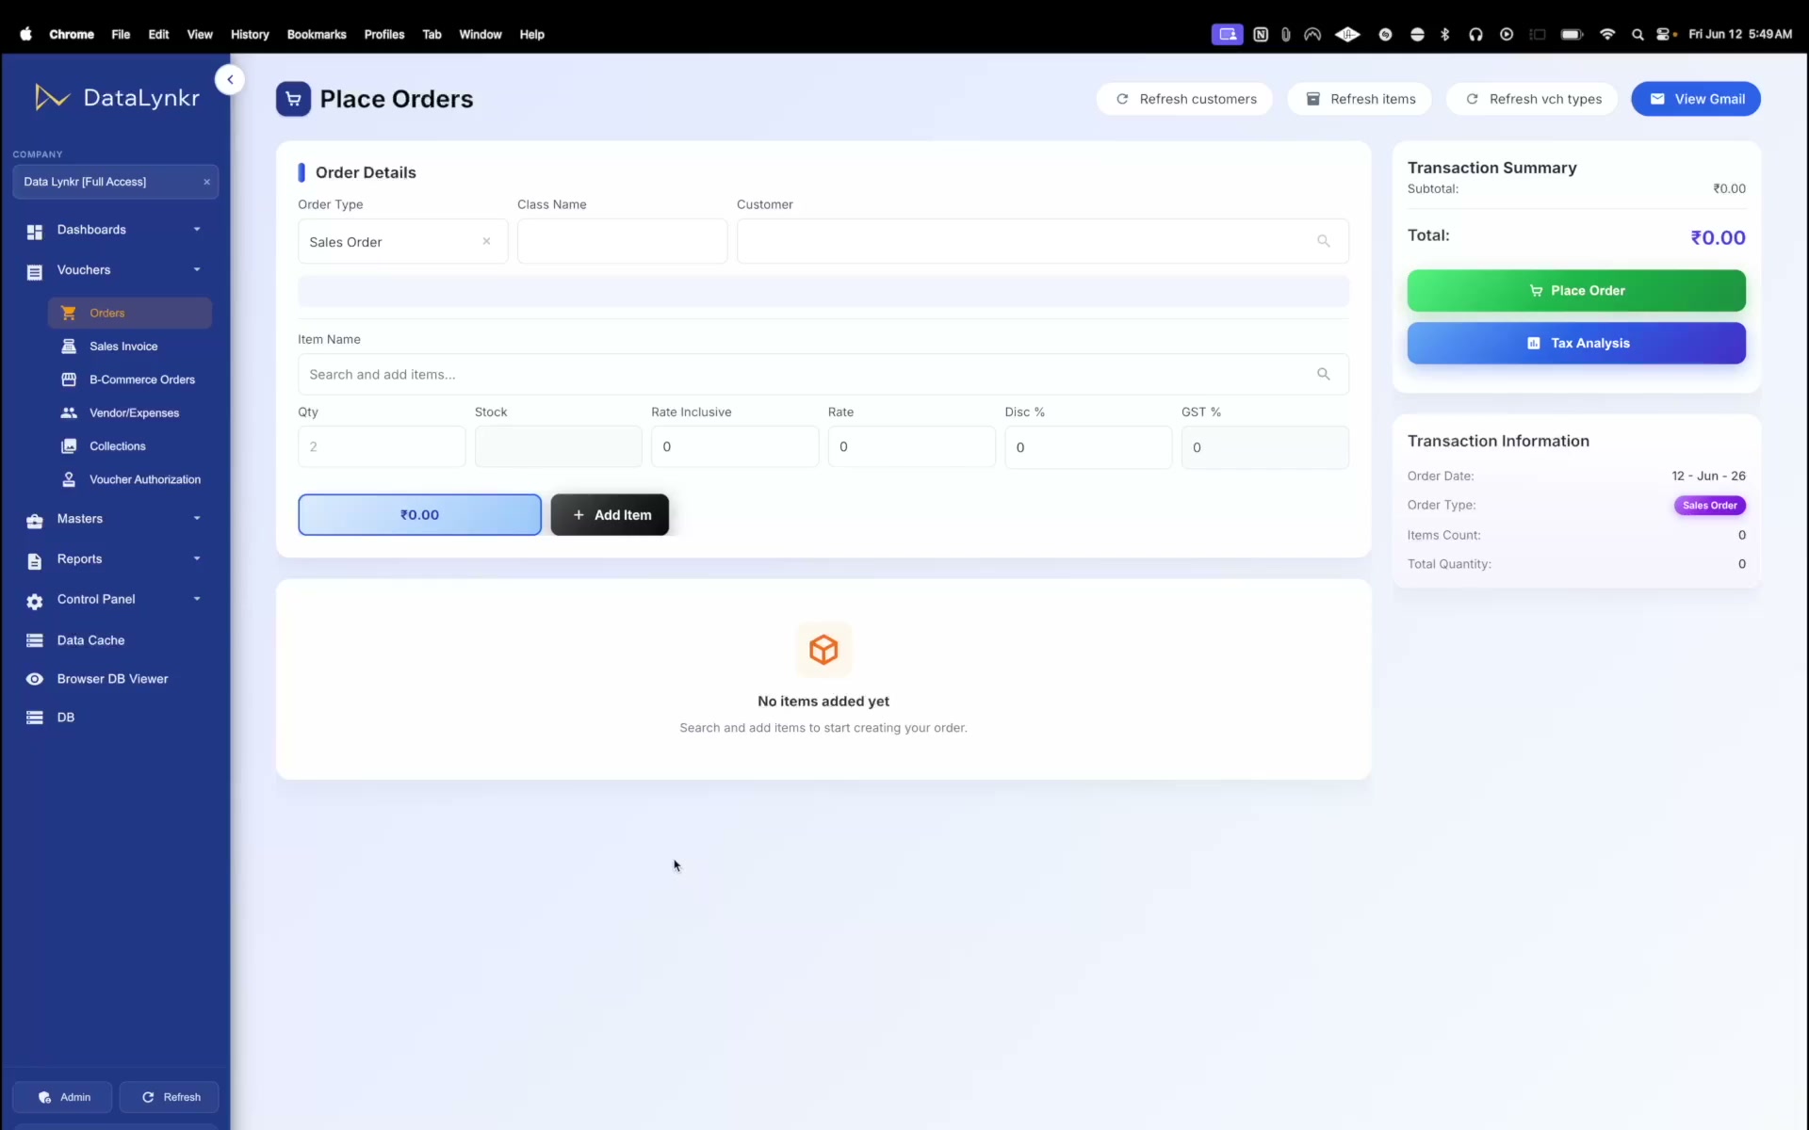
Task: Focus the Item Name search field
Action: 823,374
